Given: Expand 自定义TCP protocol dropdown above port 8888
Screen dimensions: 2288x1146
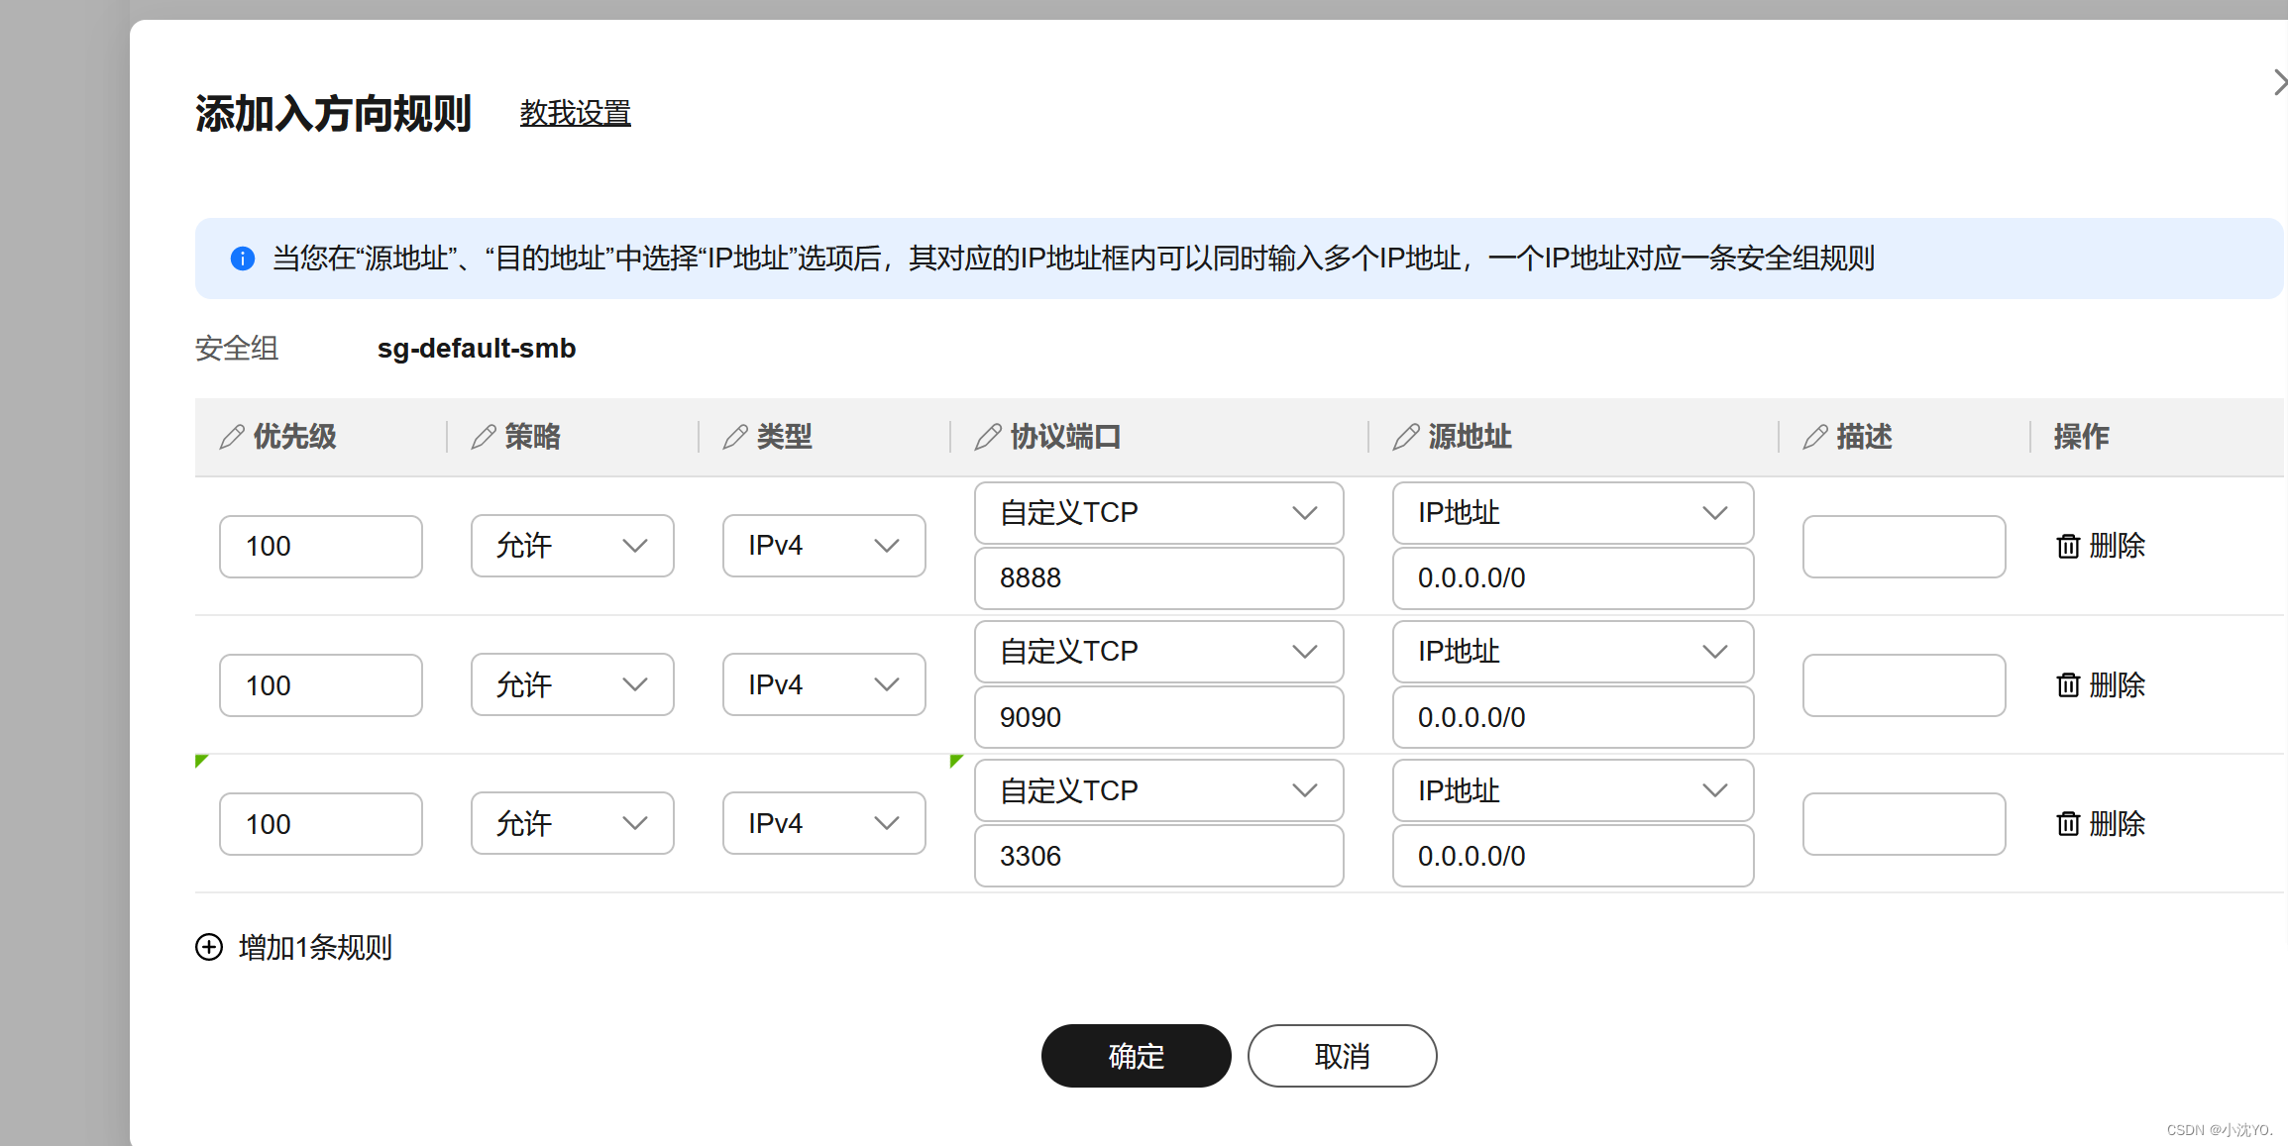Looking at the screenshot, I should [x=1159, y=513].
